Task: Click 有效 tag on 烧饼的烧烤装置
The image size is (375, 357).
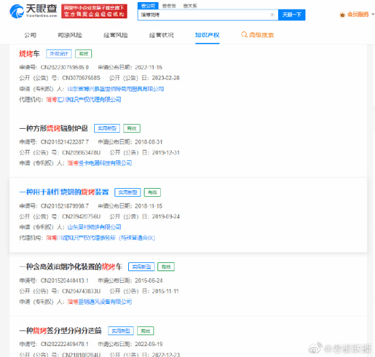Action: (152, 192)
